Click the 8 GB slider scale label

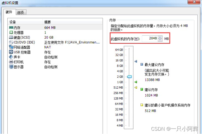coord(120,66)
